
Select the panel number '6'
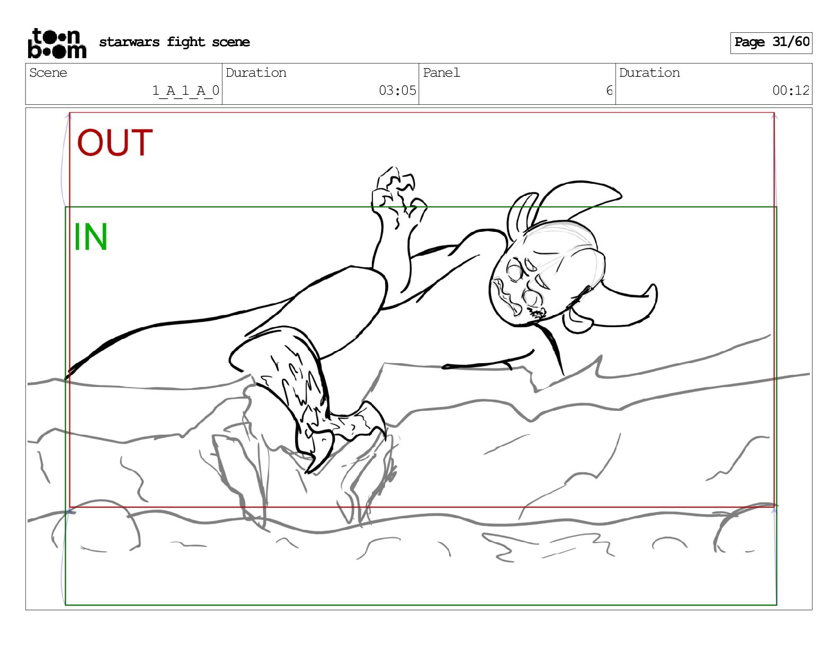point(609,91)
